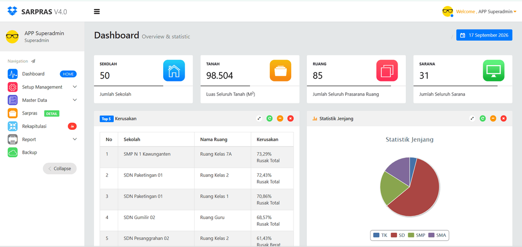
Task: Toggle the TK legend item
Action: [380, 235]
